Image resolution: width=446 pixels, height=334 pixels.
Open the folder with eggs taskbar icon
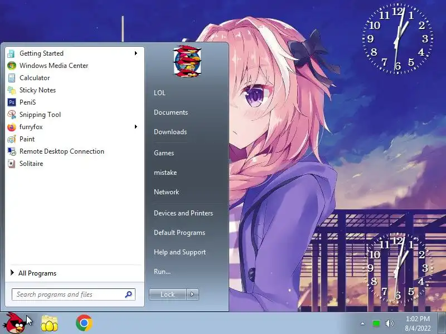click(50, 323)
